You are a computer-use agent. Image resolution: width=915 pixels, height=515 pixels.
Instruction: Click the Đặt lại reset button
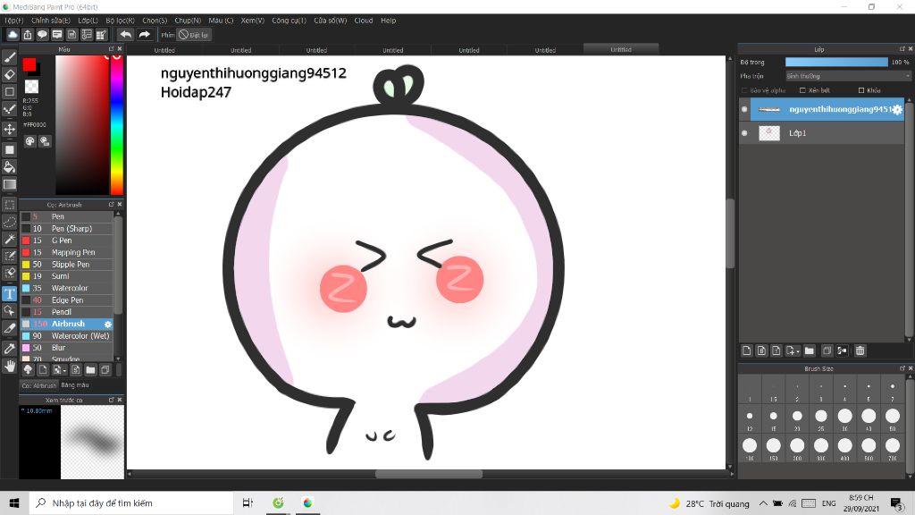click(x=194, y=35)
